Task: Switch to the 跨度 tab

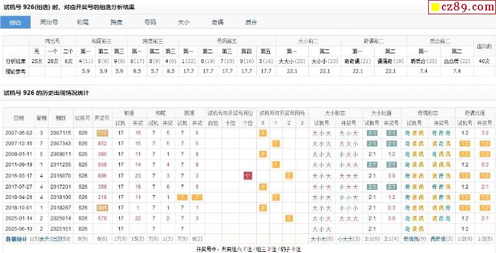Action: (117, 22)
